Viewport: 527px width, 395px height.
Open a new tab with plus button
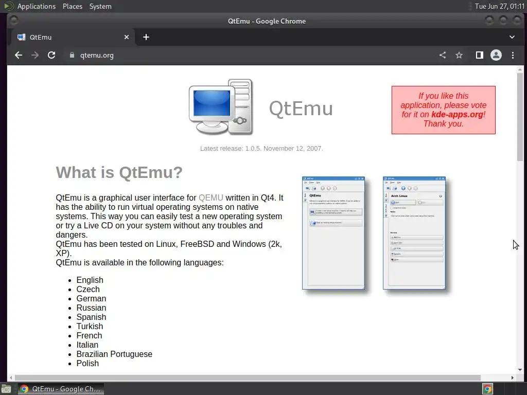(x=146, y=37)
